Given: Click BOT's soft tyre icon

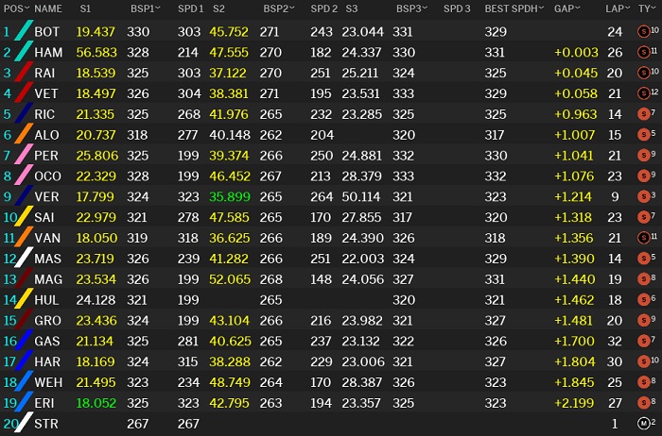Looking at the screenshot, I should [x=643, y=31].
